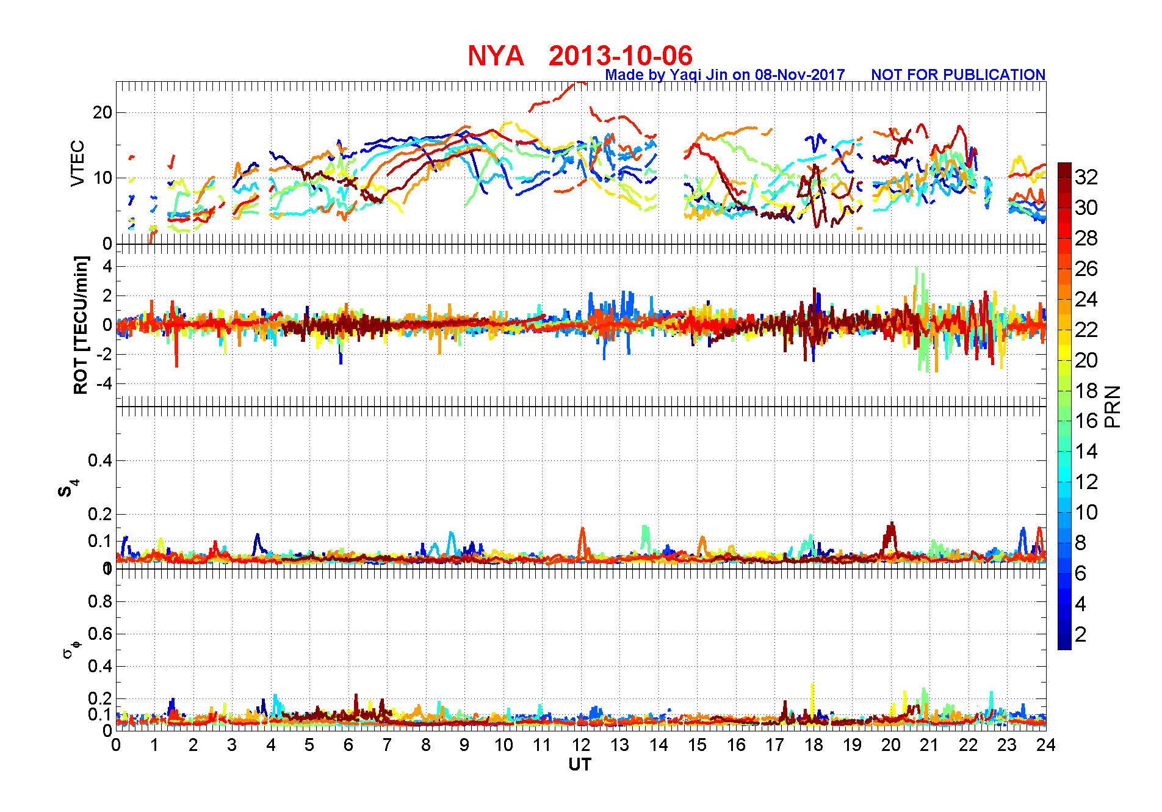Image resolution: width=1162 pixels, height=812 pixels.
Task: Click the colorbar tick label 2
Action: [x=1080, y=634]
